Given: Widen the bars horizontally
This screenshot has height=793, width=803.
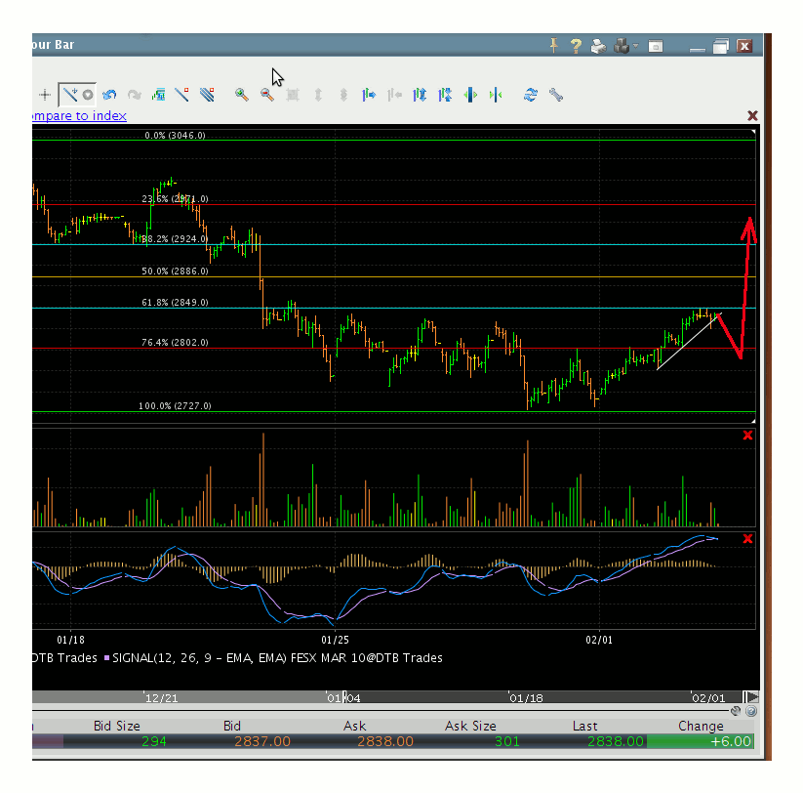Looking at the screenshot, I should (x=470, y=95).
